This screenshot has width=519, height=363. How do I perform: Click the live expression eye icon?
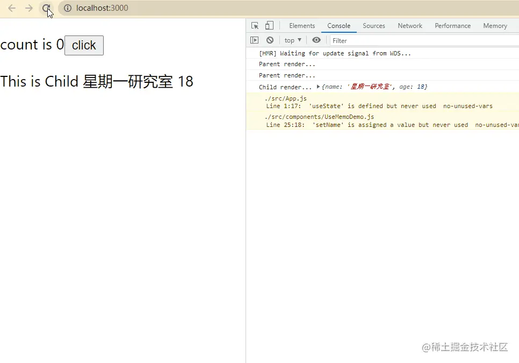click(316, 40)
